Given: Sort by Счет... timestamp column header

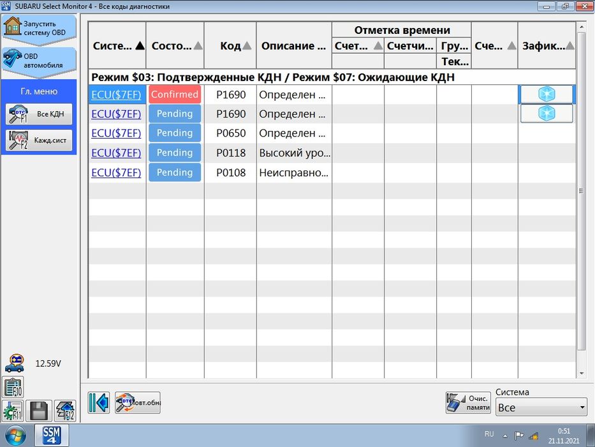Looking at the screenshot, I should pos(358,45).
